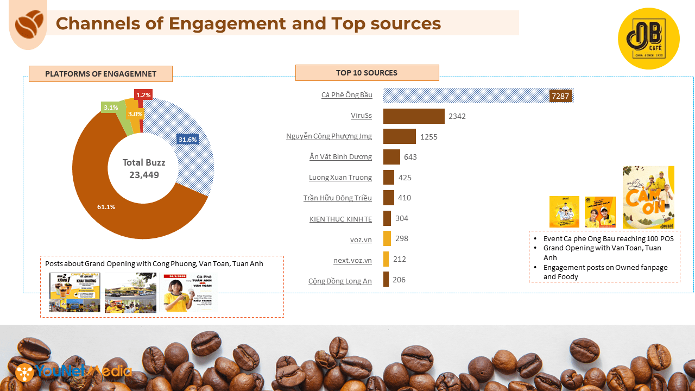This screenshot has height=391, width=695.
Task: Select the 1.2% red data label
Action: click(x=143, y=94)
